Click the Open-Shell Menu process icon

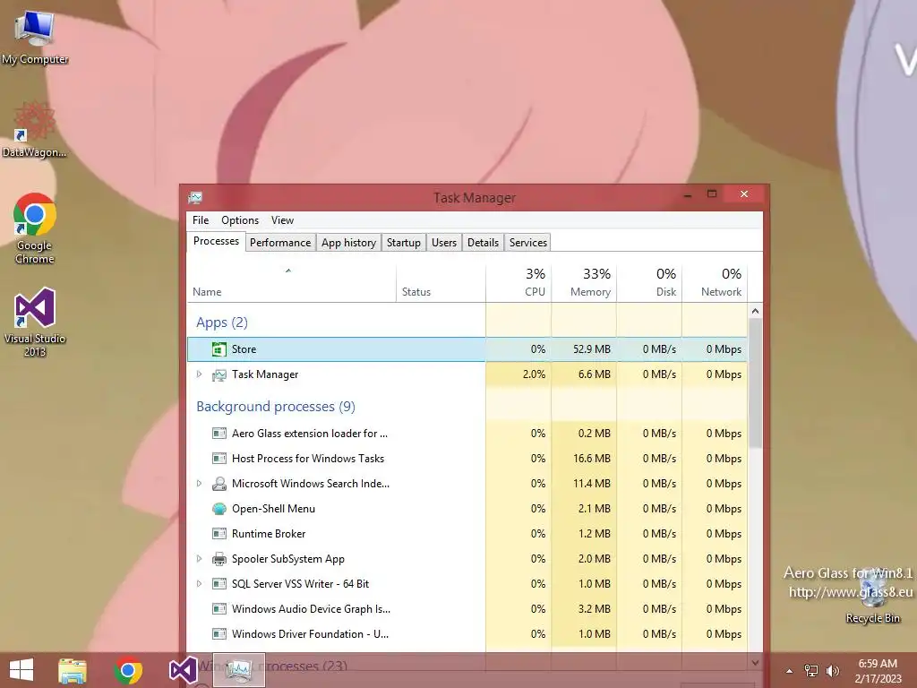pyautogui.click(x=219, y=509)
